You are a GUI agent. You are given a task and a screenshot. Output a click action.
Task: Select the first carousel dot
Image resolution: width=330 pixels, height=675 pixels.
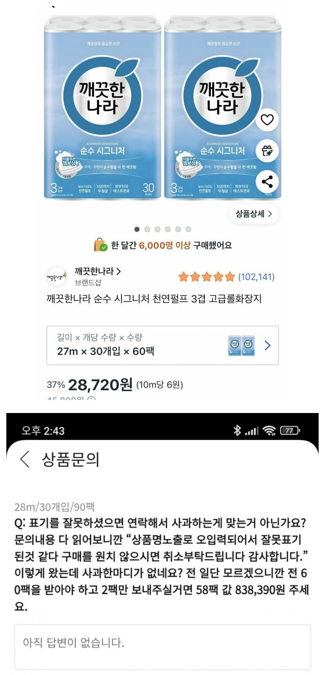click(137, 229)
